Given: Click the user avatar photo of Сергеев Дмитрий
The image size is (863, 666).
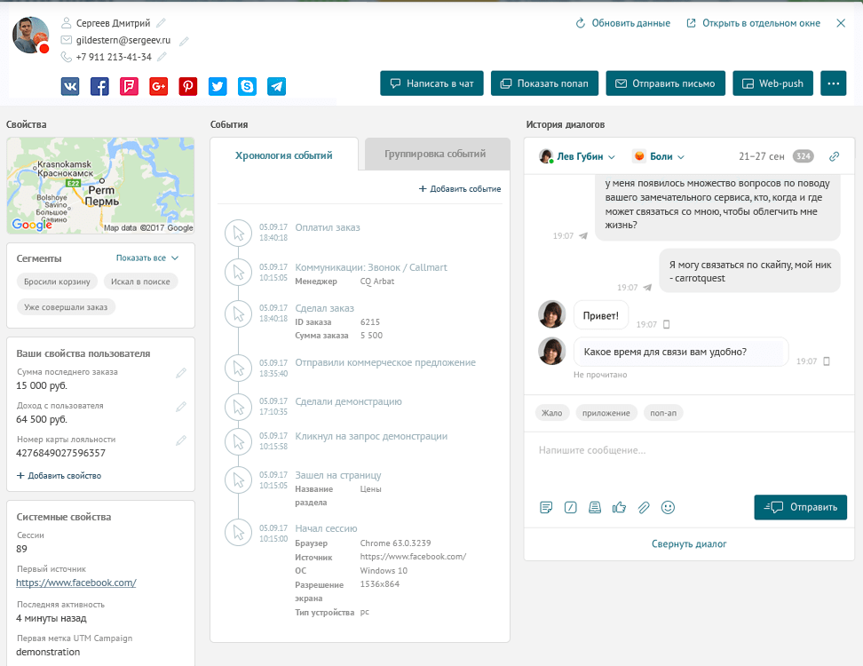Looking at the screenshot, I should click(x=31, y=36).
